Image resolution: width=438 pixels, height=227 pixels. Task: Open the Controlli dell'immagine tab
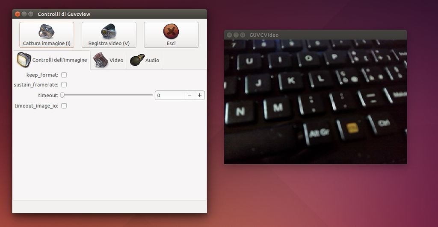(x=52, y=60)
